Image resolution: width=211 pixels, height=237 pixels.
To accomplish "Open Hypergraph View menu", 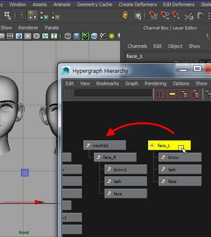I will (85, 83).
